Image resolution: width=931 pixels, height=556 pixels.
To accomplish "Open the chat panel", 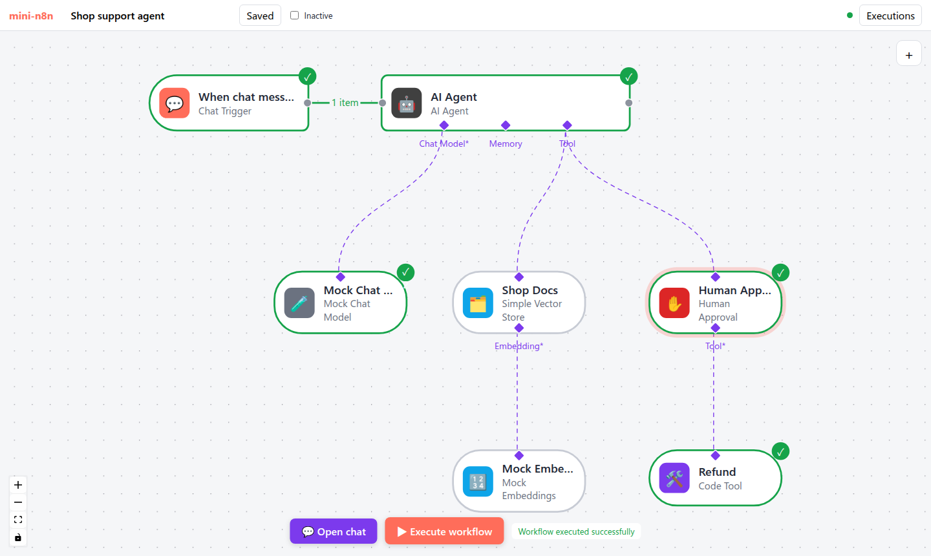I will click(334, 531).
